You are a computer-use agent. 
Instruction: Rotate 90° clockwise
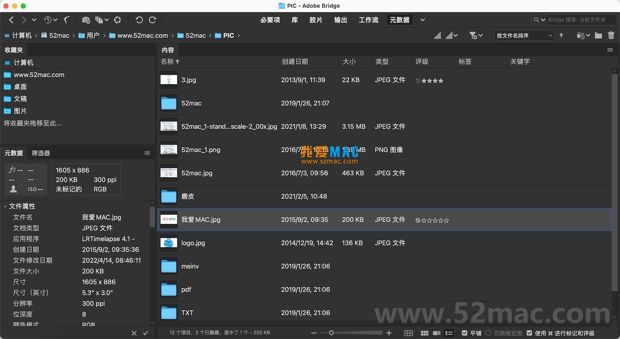coord(152,20)
